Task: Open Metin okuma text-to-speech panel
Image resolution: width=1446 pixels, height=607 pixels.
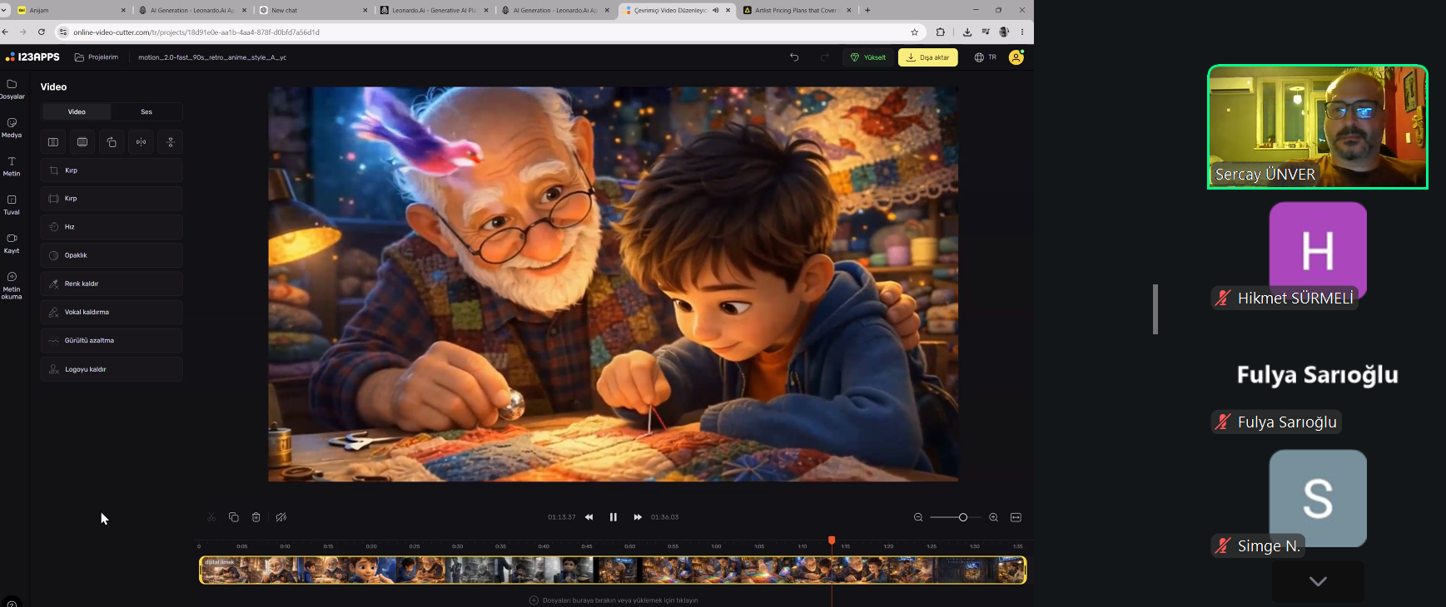Action: [x=12, y=285]
